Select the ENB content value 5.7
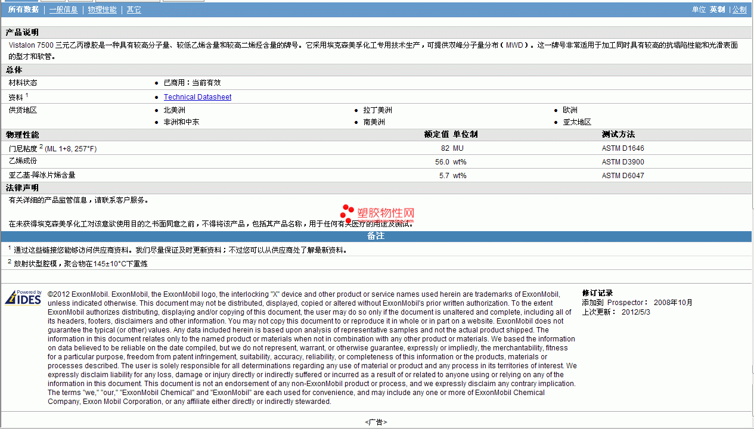754x429 pixels. coord(444,176)
